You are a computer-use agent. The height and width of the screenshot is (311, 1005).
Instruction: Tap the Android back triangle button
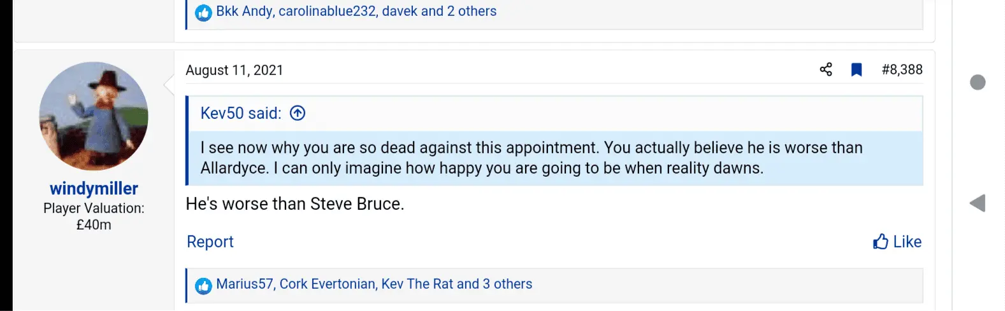pos(978,203)
